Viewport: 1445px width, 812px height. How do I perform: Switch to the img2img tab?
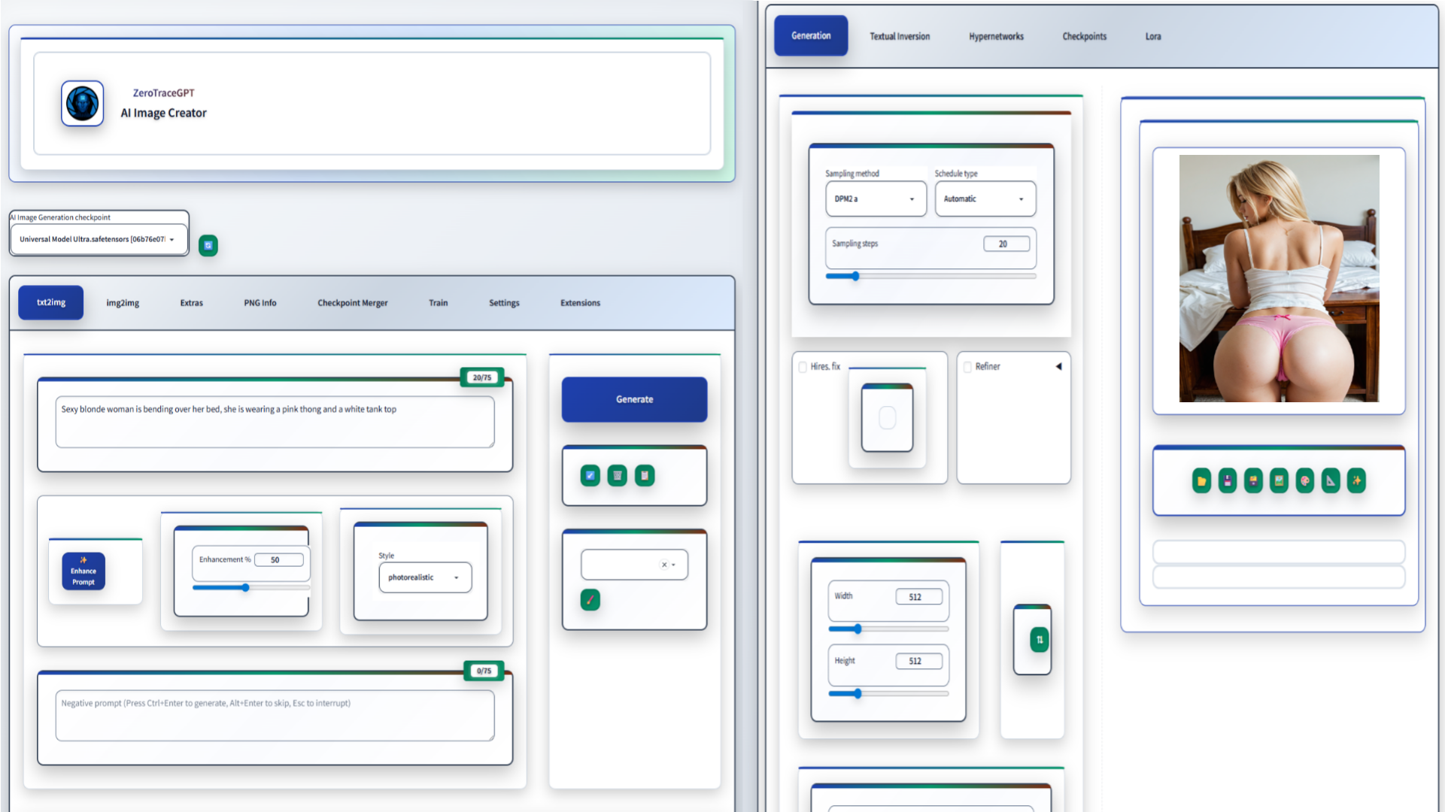(123, 303)
